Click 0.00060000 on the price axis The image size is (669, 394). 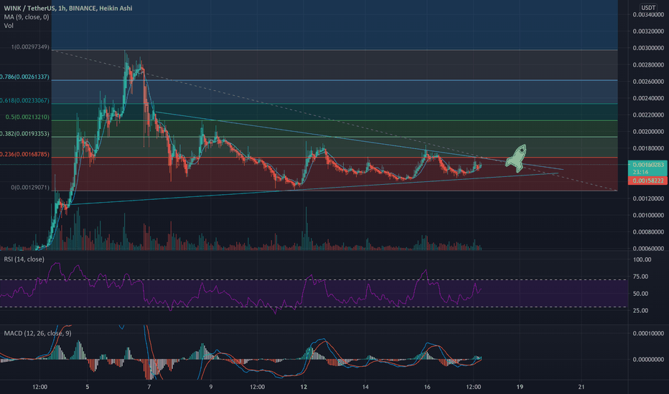pyautogui.click(x=648, y=249)
